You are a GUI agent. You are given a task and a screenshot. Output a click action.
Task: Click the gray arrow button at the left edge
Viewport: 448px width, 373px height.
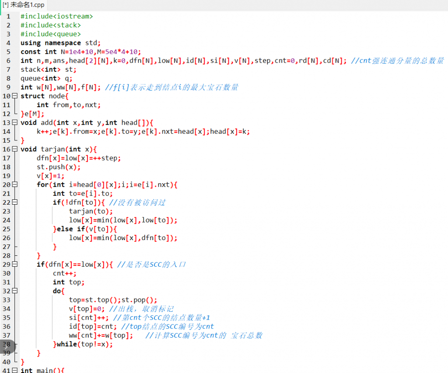[7, 347]
